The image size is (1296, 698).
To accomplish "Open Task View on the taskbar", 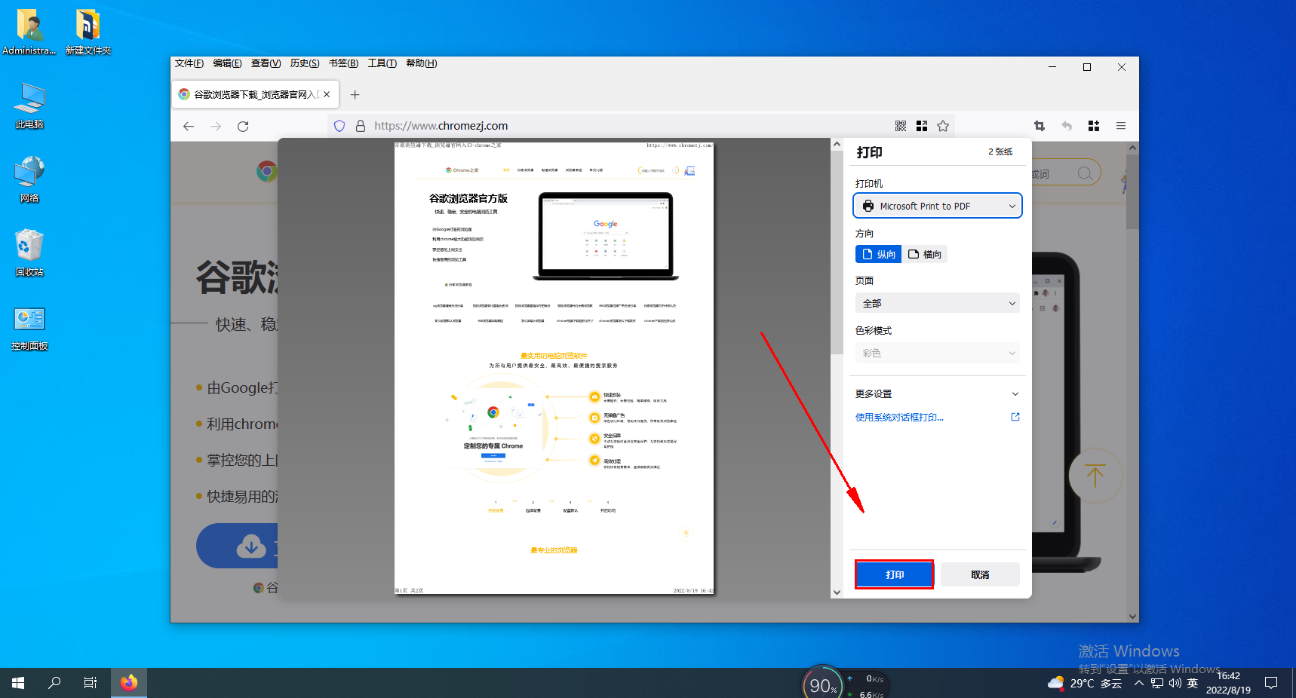I will click(91, 683).
